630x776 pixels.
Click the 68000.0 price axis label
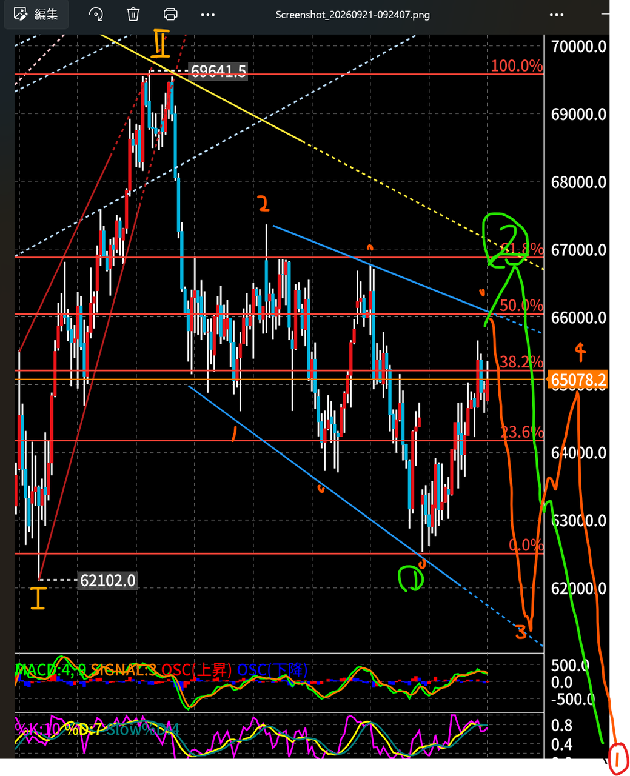click(578, 182)
